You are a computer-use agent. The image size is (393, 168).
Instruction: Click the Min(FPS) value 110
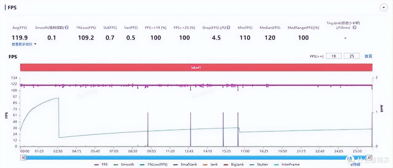pyautogui.click(x=245, y=38)
